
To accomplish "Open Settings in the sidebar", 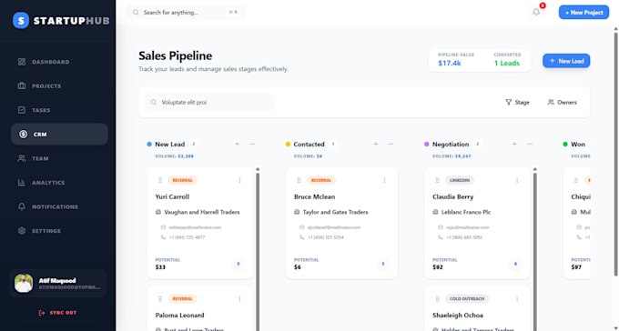I will (x=59, y=231).
